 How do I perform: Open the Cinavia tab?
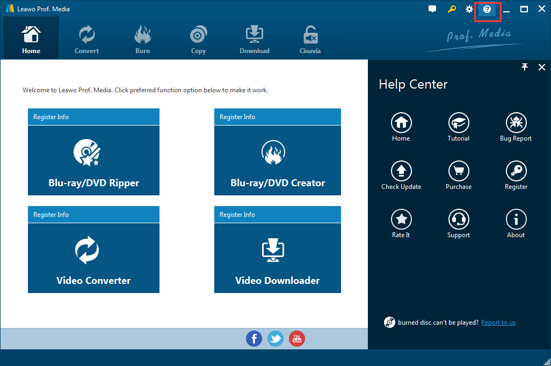pos(310,39)
